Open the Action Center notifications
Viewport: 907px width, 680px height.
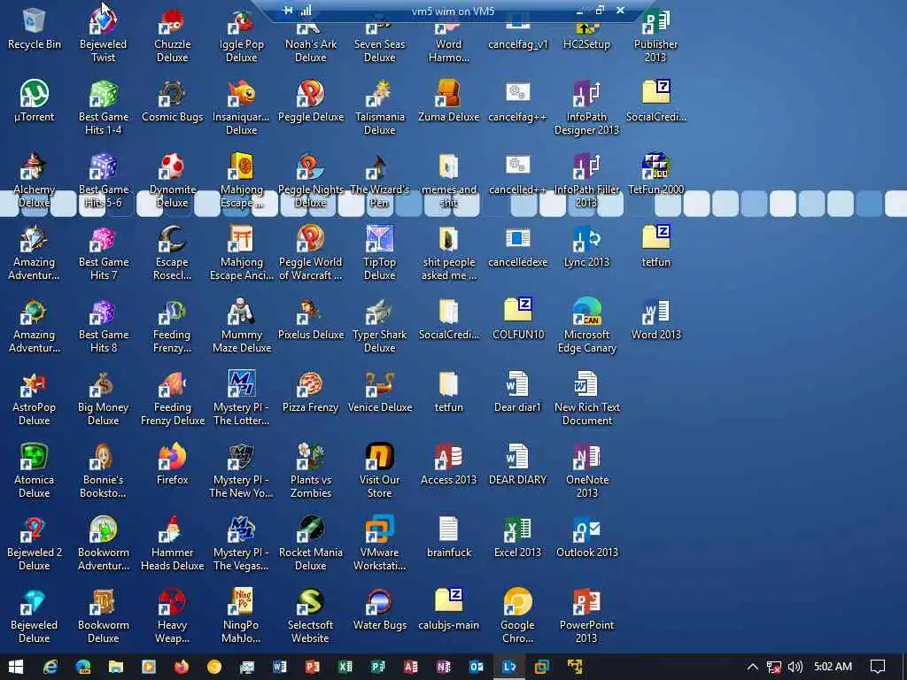point(878,667)
